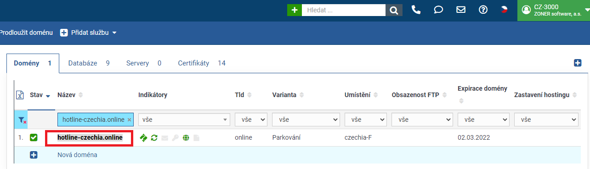This screenshot has width=590, height=169.
Task: Switch to the Databáze tab
Action: tap(89, 63)
